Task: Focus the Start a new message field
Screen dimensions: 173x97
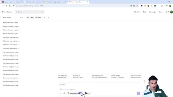Action: [99, 89]
